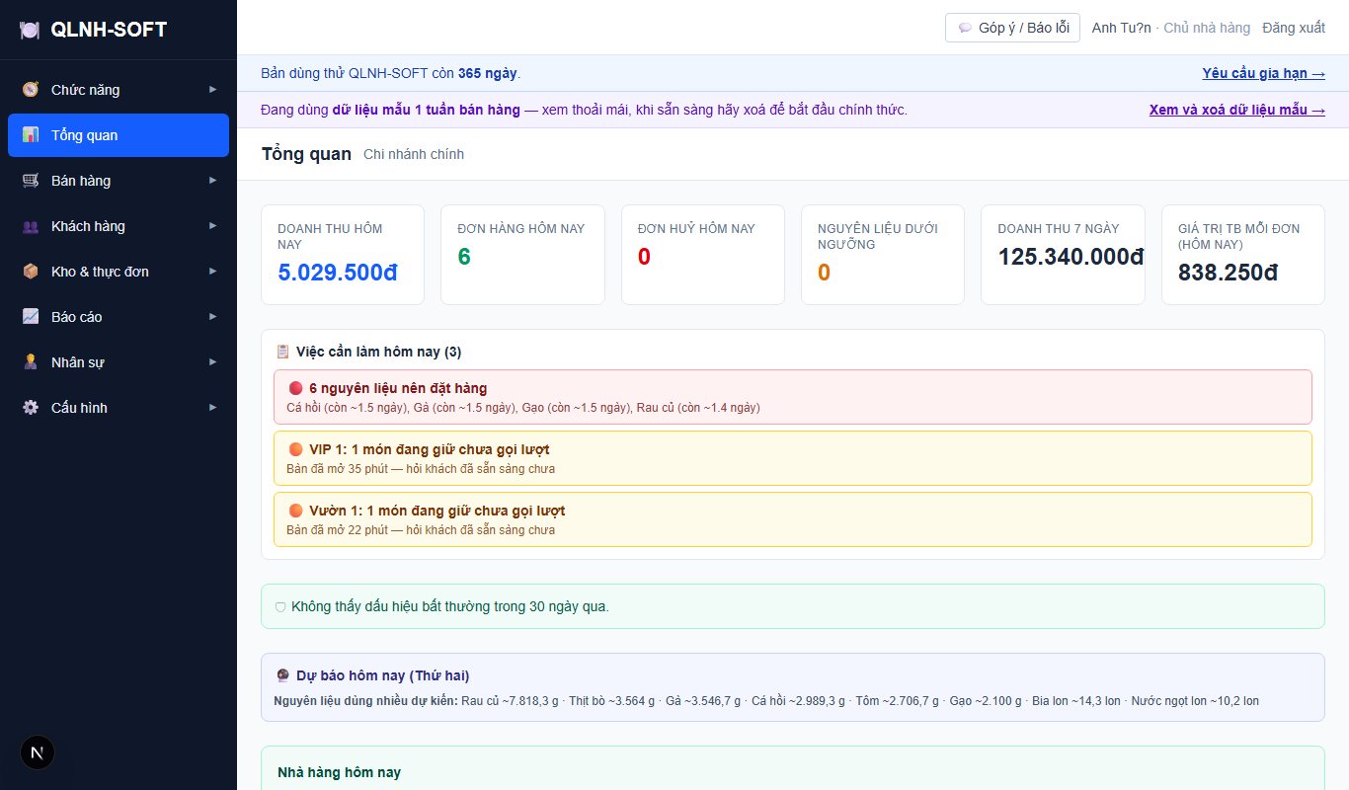
Task: Click the bar chart icon beside Tổng quan
Action: point(31,135)
